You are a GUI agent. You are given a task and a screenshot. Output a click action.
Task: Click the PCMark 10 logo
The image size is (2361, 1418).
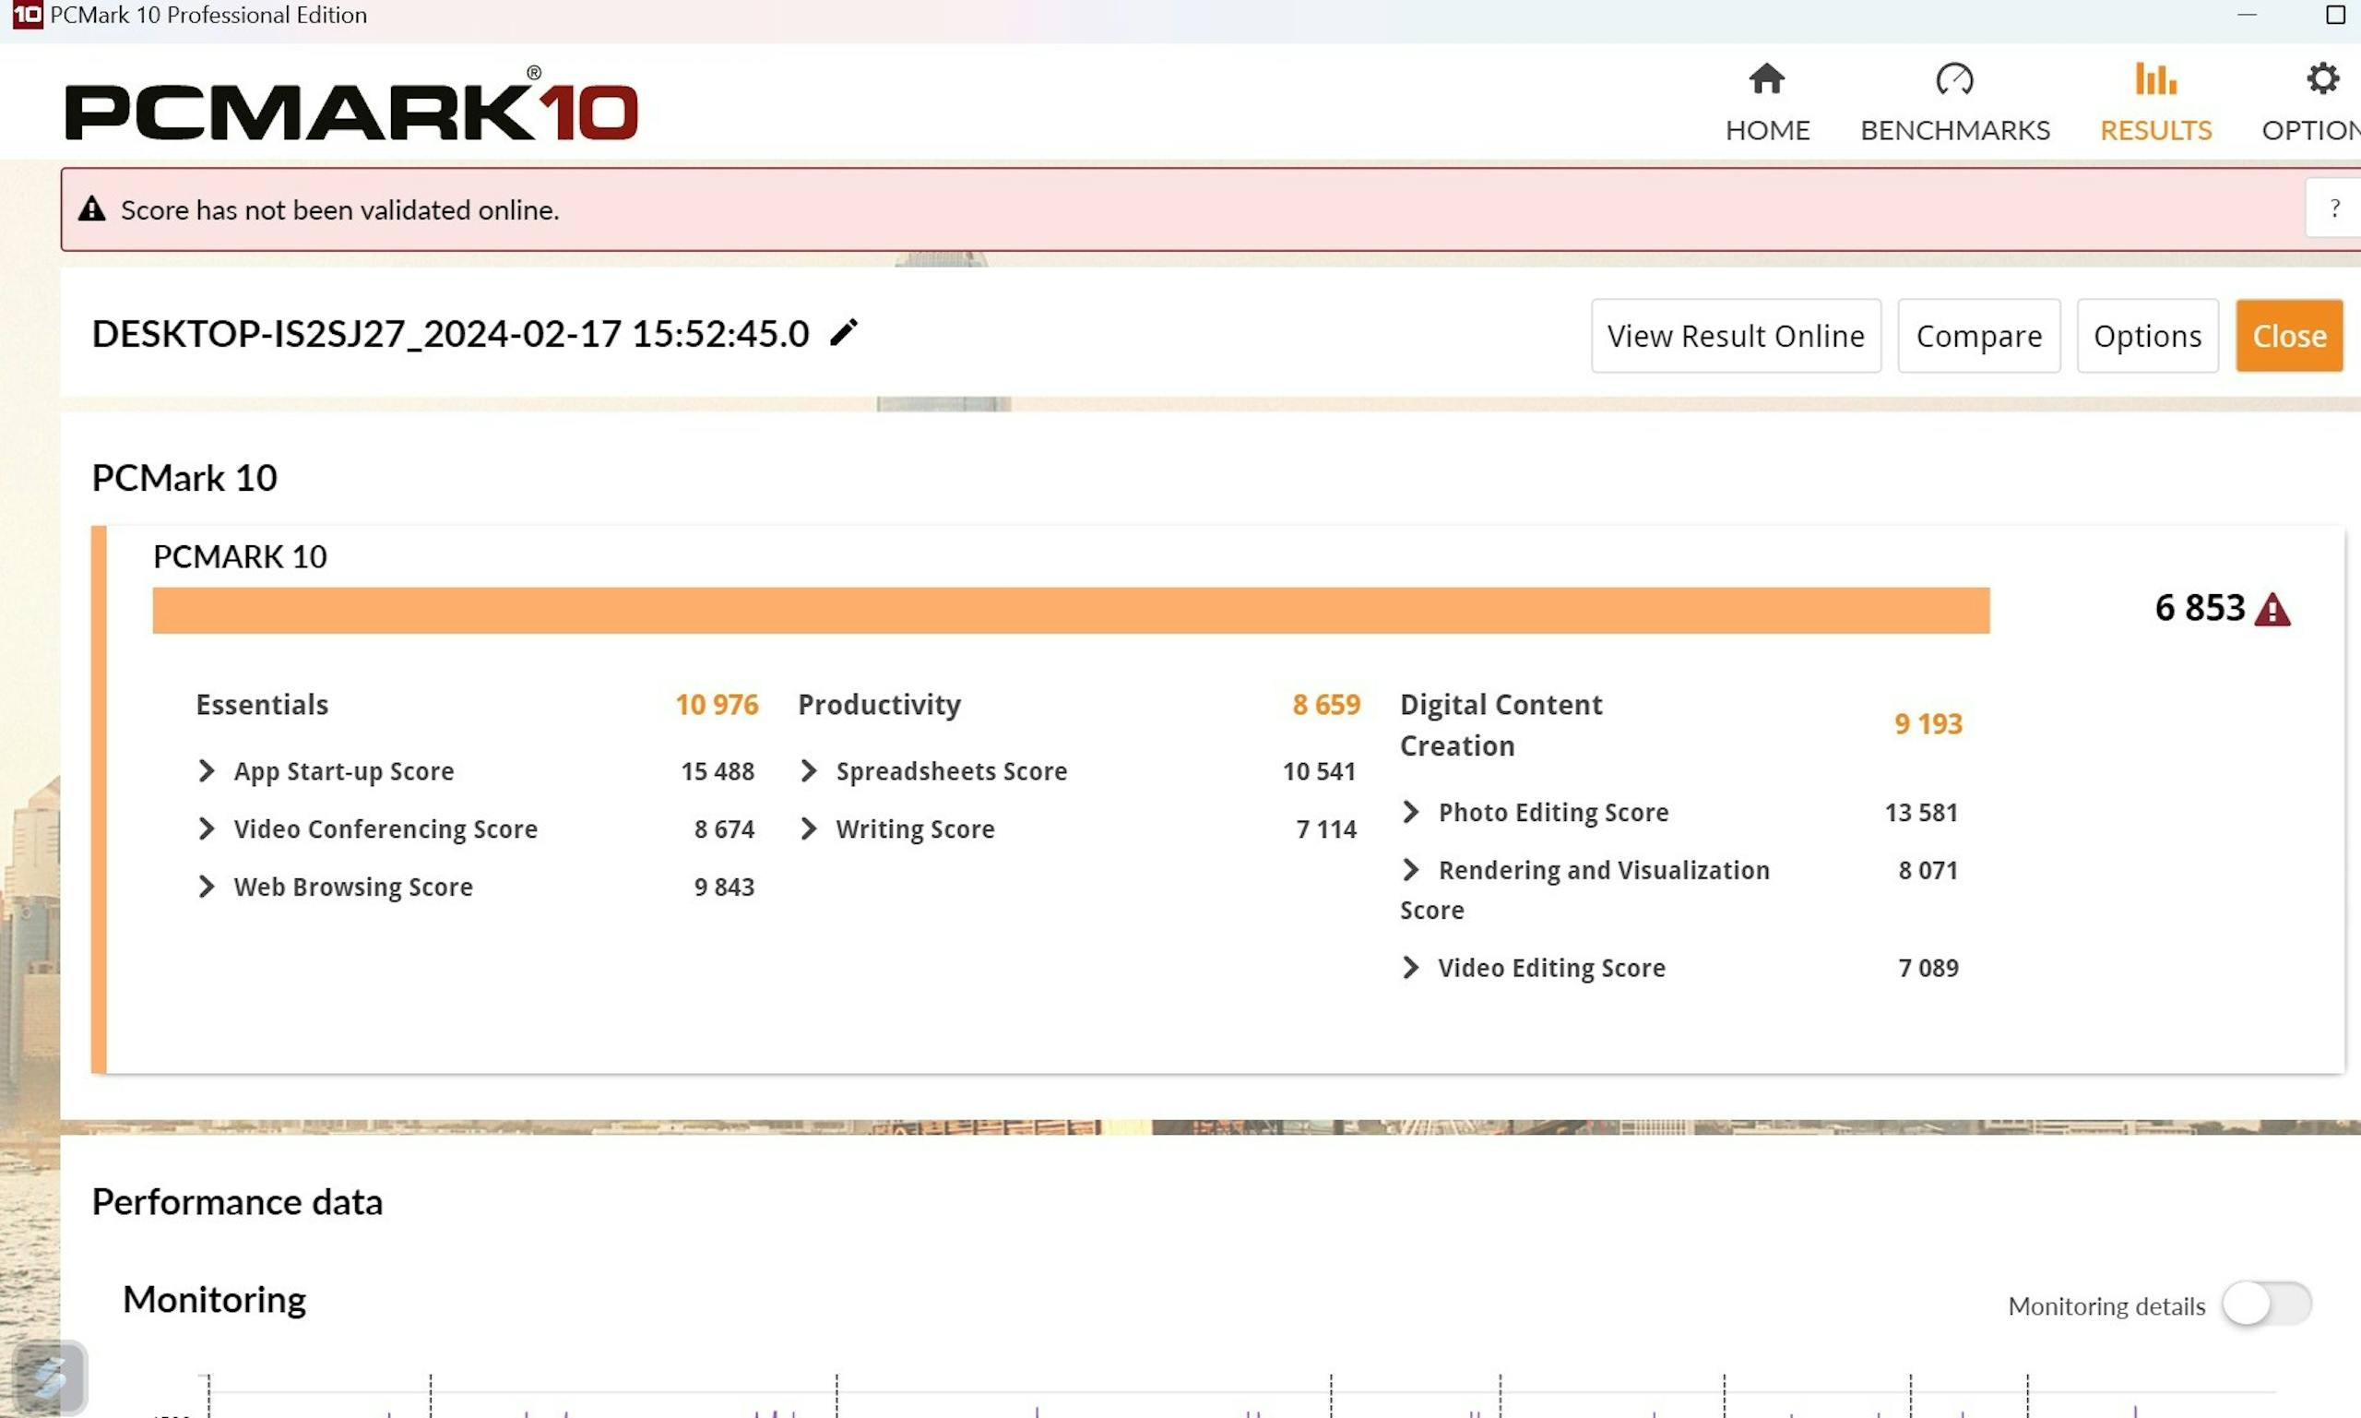(x=351, y=105)
